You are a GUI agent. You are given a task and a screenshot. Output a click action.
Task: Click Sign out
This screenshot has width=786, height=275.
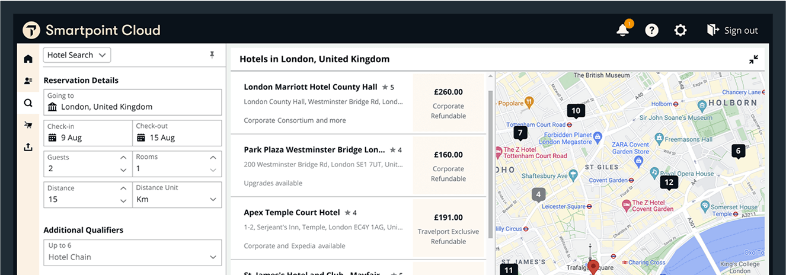(733, 30)
